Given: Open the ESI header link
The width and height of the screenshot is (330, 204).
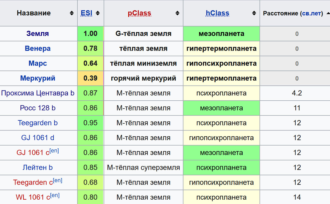Looking at the screenshot, I should click(x=86, y=13).
